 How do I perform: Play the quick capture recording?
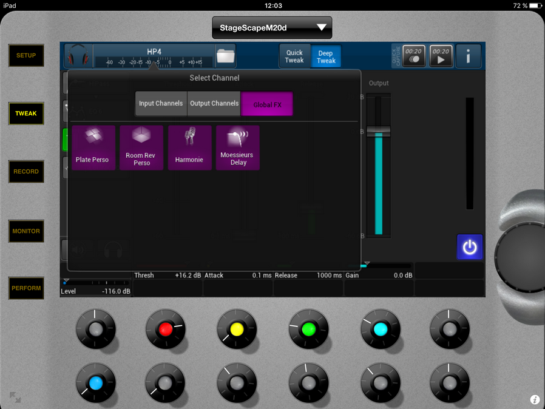tap(441, 56)
